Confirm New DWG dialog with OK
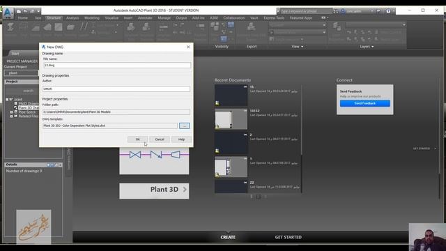The image size is (446, 251). [138, 139]
